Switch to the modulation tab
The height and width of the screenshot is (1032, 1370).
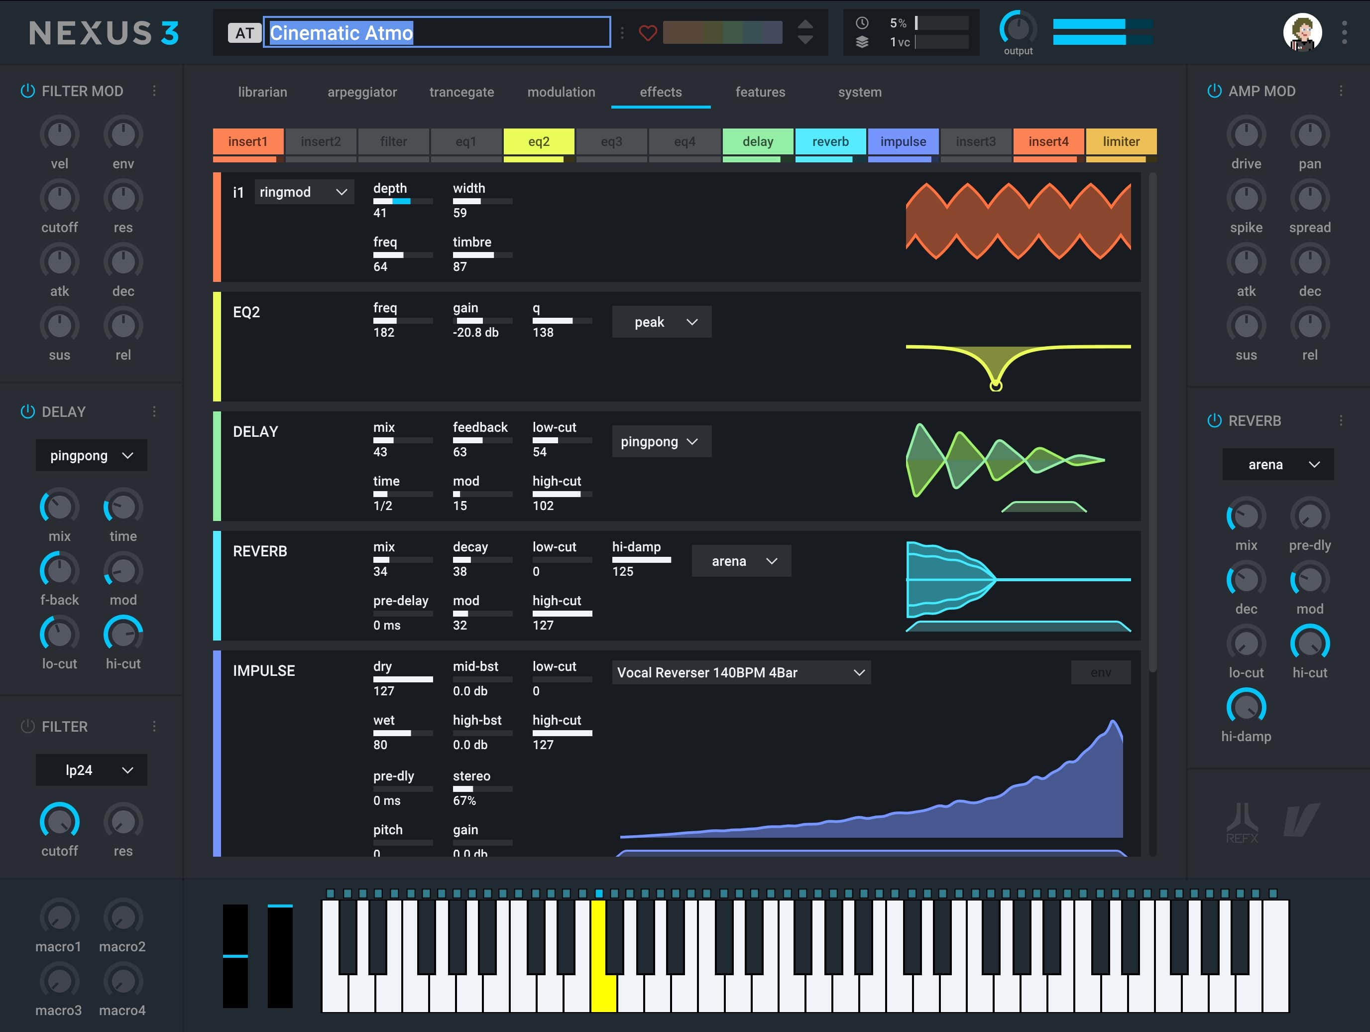tap(561, 92)
